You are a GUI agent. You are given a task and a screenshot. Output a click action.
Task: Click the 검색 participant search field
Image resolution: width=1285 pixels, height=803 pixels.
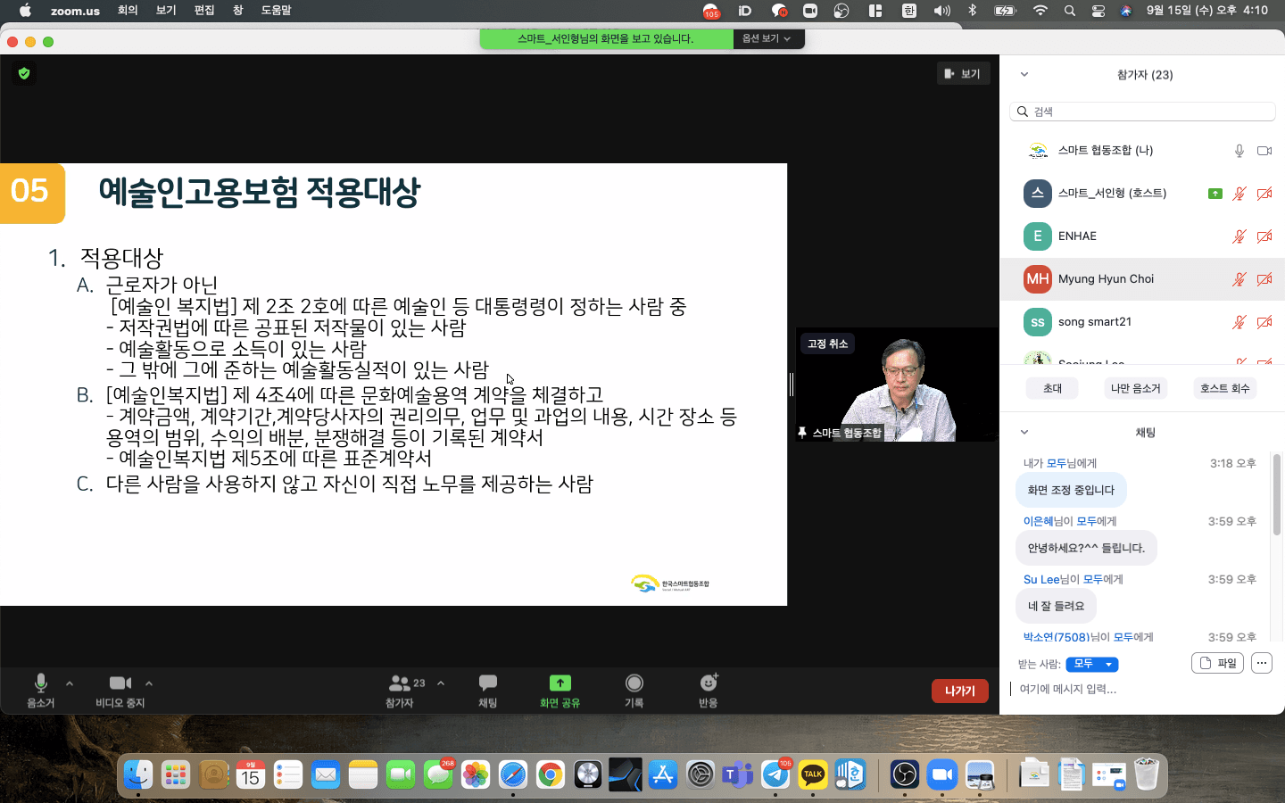pyautogui.click(x=1142, y=112)
